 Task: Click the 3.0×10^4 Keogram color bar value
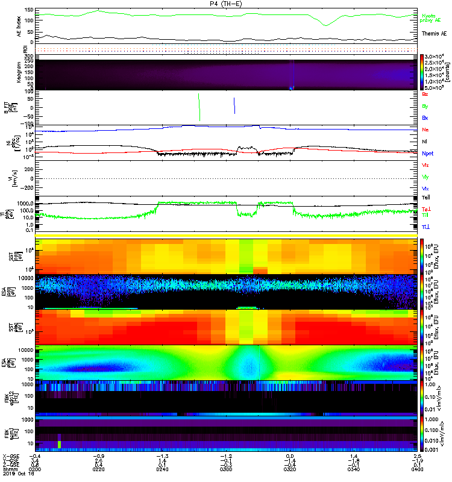433,57
